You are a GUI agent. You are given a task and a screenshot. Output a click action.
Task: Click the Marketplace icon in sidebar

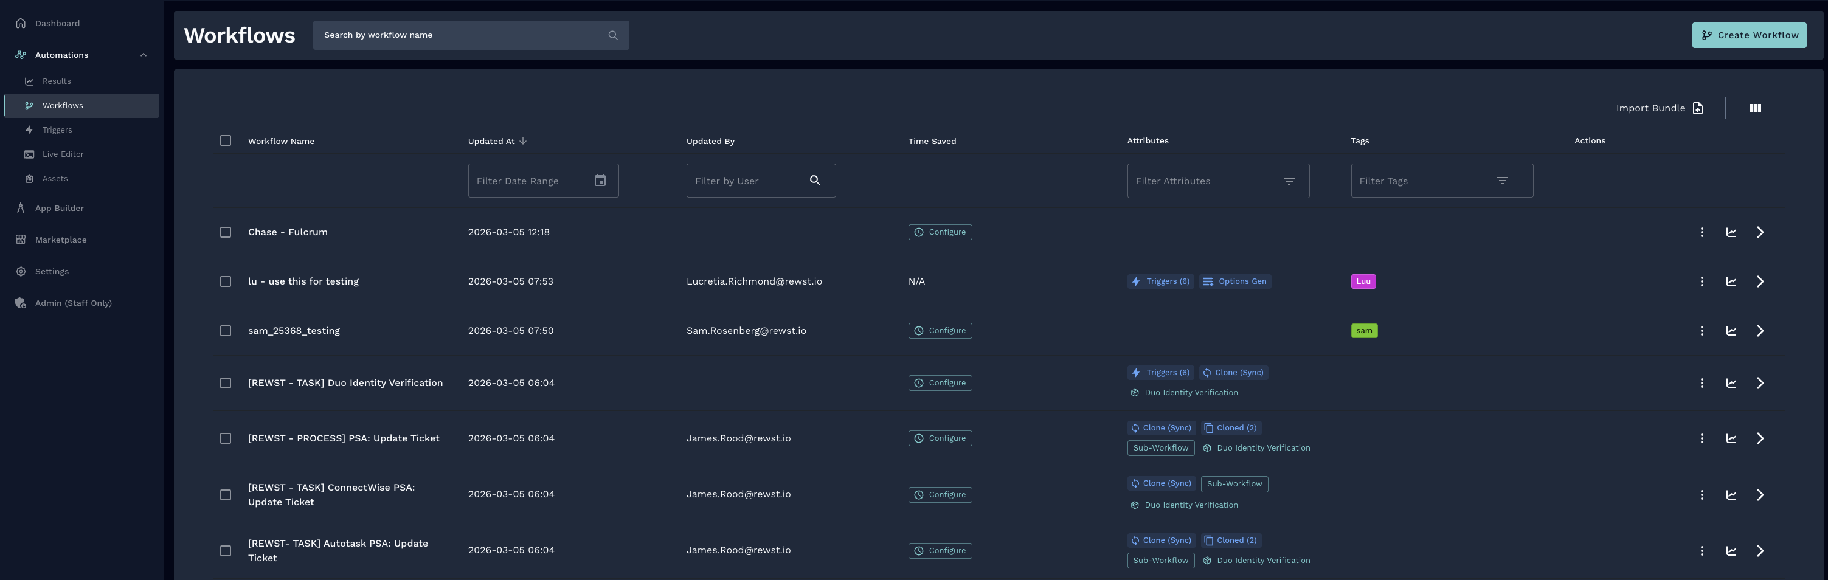pyautogui.click(x=21, y=239)
